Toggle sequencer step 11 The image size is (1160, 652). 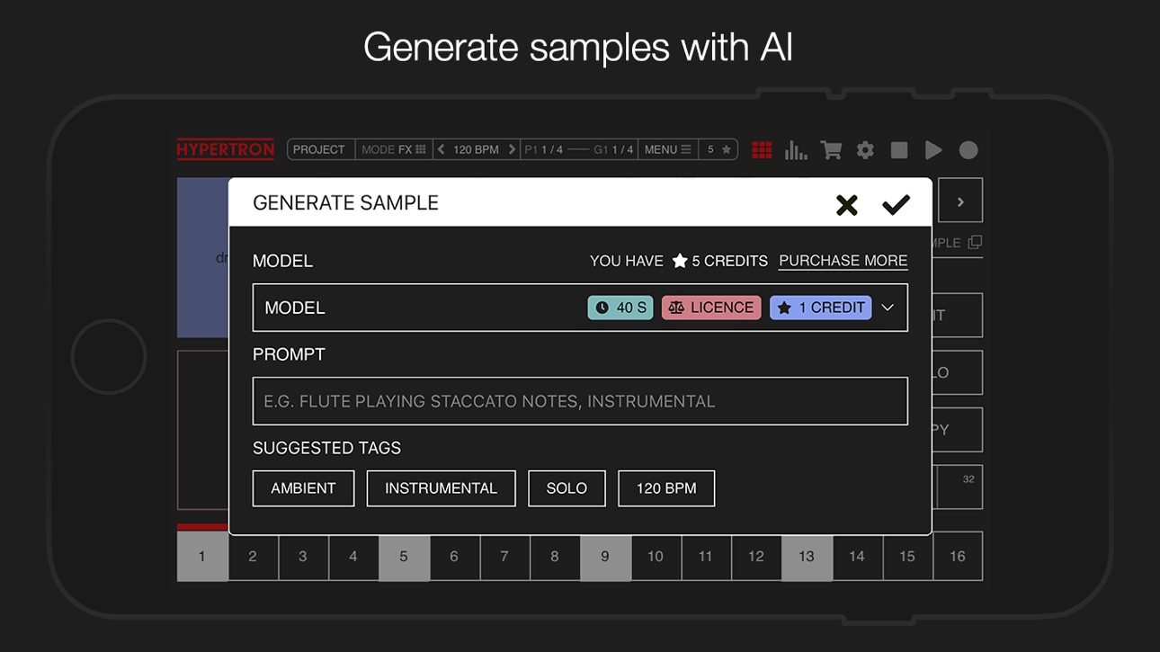[x=706, y=557]
